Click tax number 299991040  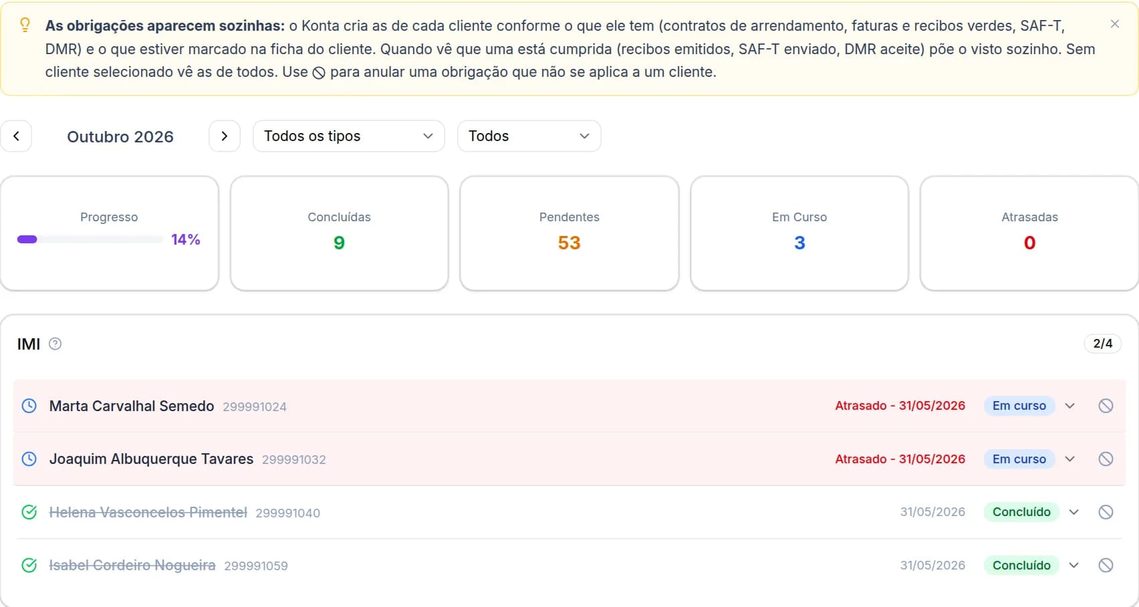click(288, 513)
